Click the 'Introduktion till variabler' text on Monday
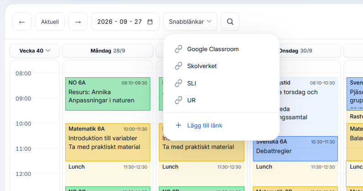Viewport: 363px width, 191px height. tap(103, 138)
